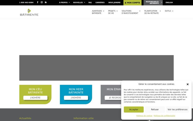Expand the Projets de vie chevron
Image resolution: width=193 pixels, height=121 pixels.
(x=117, y=11)
